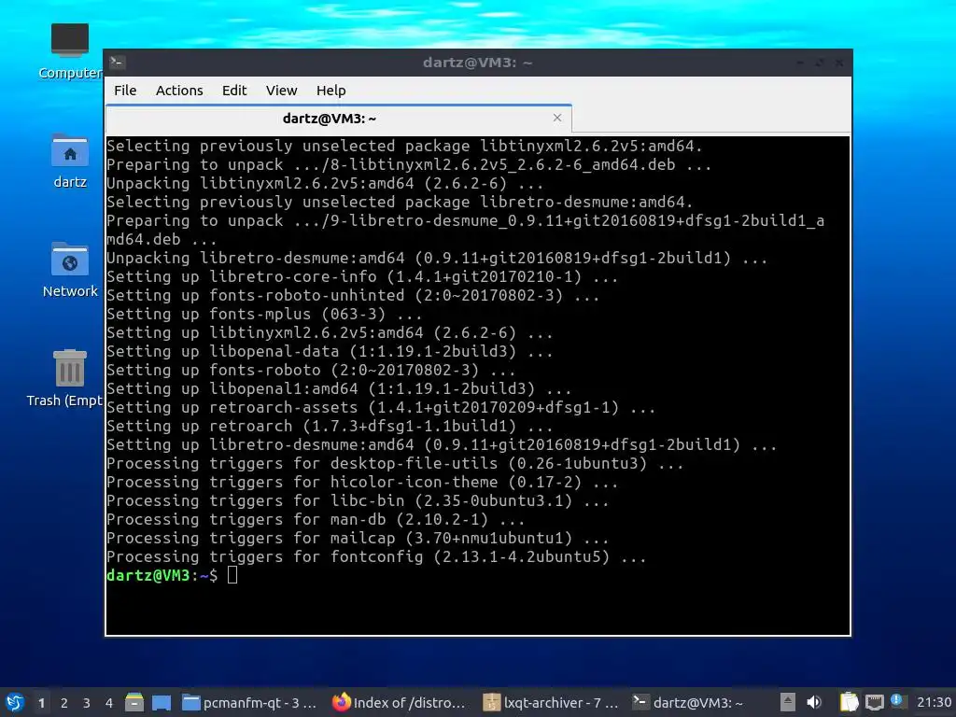The width and height of the screenshot is (956, 717).
Task: Click the terminal icon in the title bar
Action: pos(118,62)
